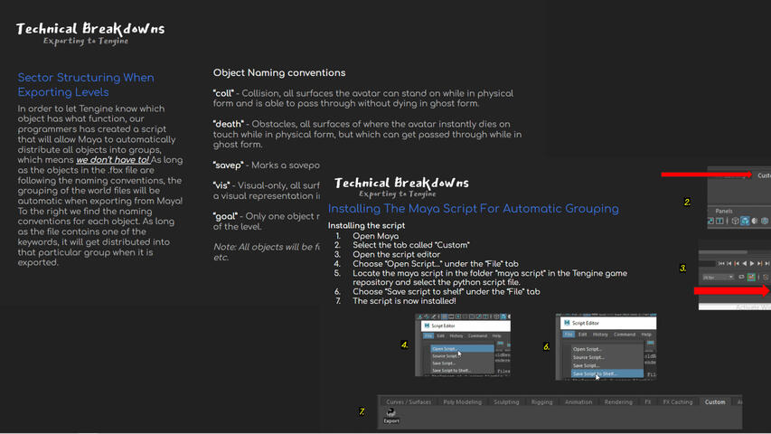Switch to the Animation shelf tab

(578, 402)
